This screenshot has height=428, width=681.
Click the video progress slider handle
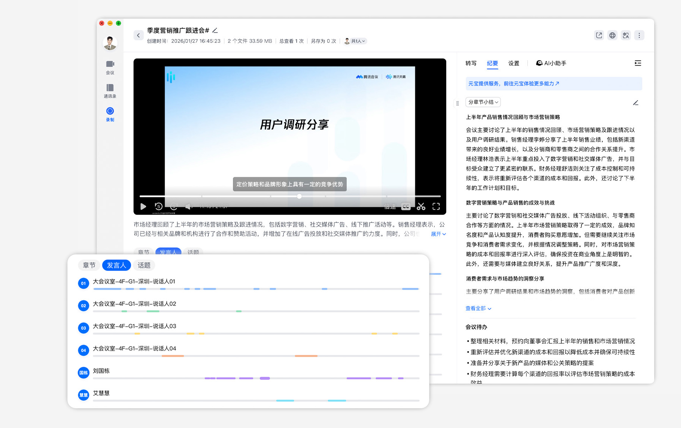tap(299, 196)
